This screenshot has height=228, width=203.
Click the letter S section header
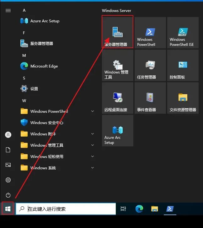point(24,78)
